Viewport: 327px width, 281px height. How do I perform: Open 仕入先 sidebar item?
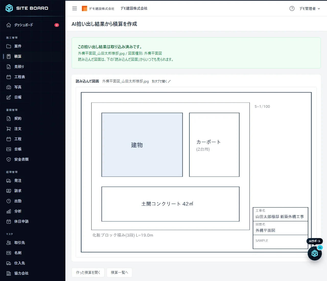coord(33,263)
